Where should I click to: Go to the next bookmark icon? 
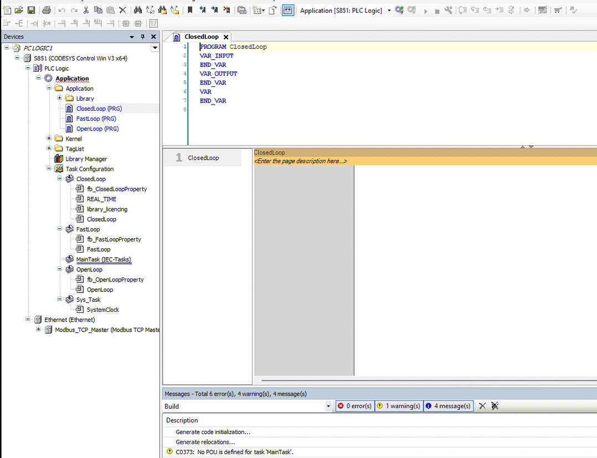click(x=214, y=11)
